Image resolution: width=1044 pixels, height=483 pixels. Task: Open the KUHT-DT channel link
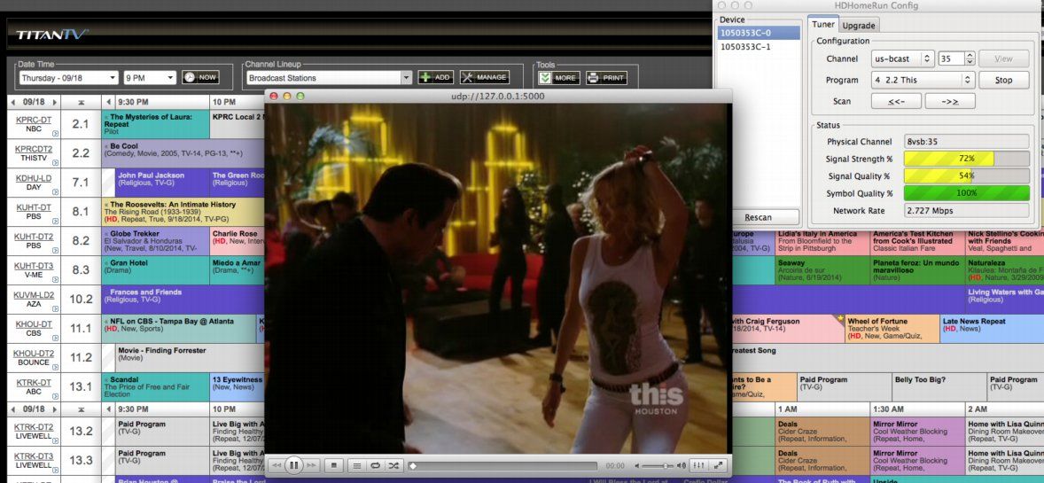34,207
